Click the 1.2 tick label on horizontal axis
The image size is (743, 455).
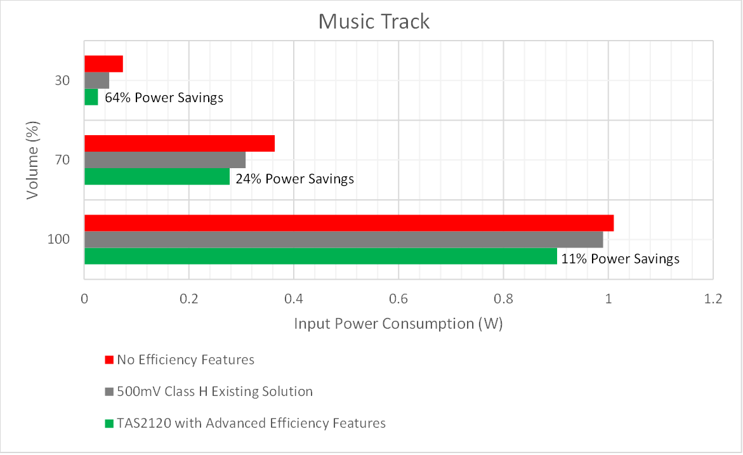point(713,300)
